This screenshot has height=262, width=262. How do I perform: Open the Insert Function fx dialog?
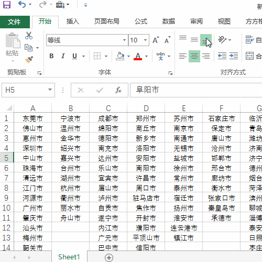pyautogui.click(x=118, y=90)
